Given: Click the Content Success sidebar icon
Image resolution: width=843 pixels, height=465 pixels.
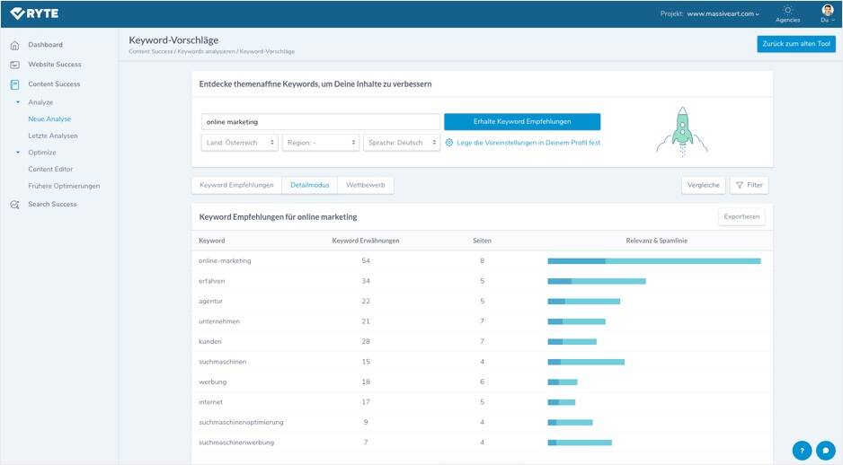Looking at the screenshot, I should [x=14, y=84].
